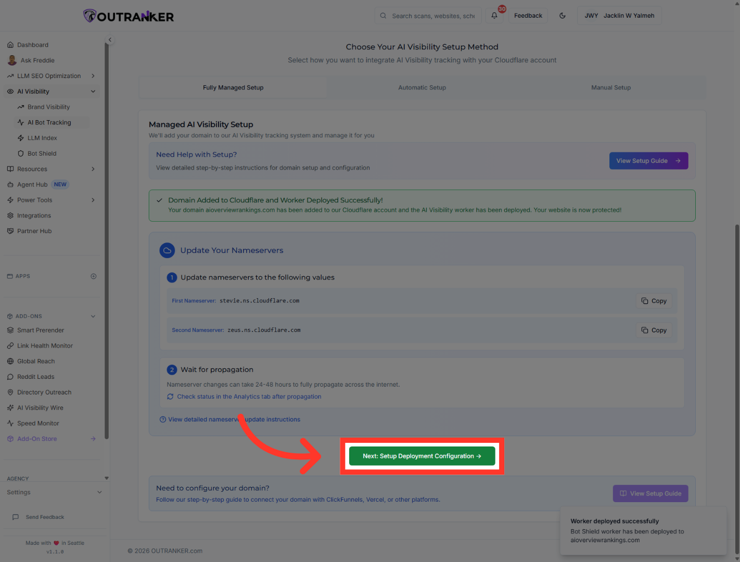740x562 pixels.
Task: Open the Jacklin W Yalmeh account menu
Action: click(x=619, y=16)
